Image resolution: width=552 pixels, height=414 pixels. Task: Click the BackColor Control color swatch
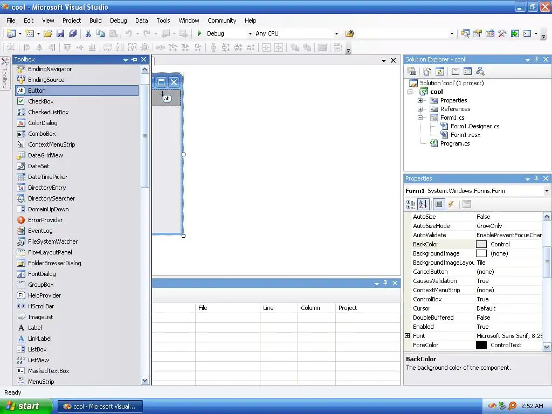click(481, 244)
